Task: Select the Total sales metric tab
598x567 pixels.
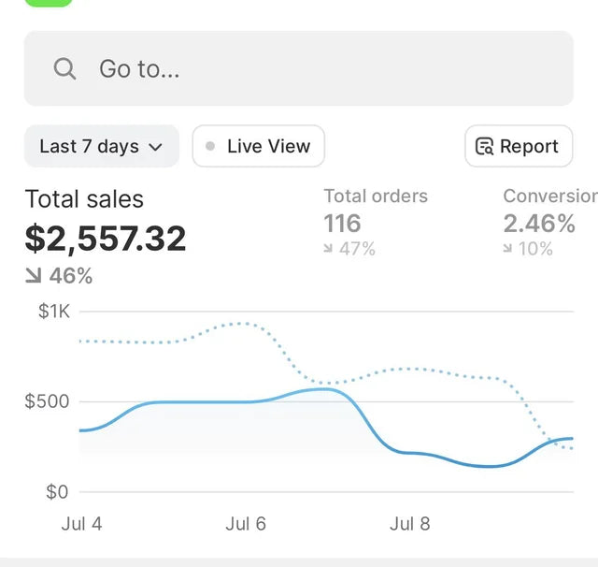Action: tap(84, 199)
